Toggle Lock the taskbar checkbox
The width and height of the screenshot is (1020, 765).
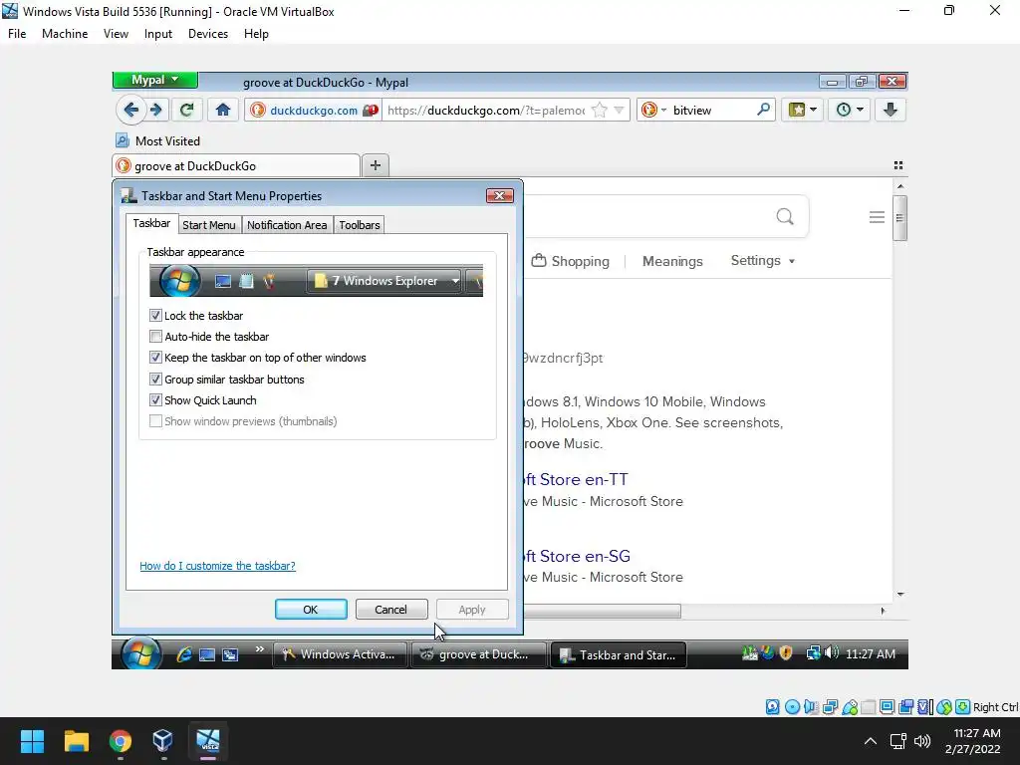[155, 316]
